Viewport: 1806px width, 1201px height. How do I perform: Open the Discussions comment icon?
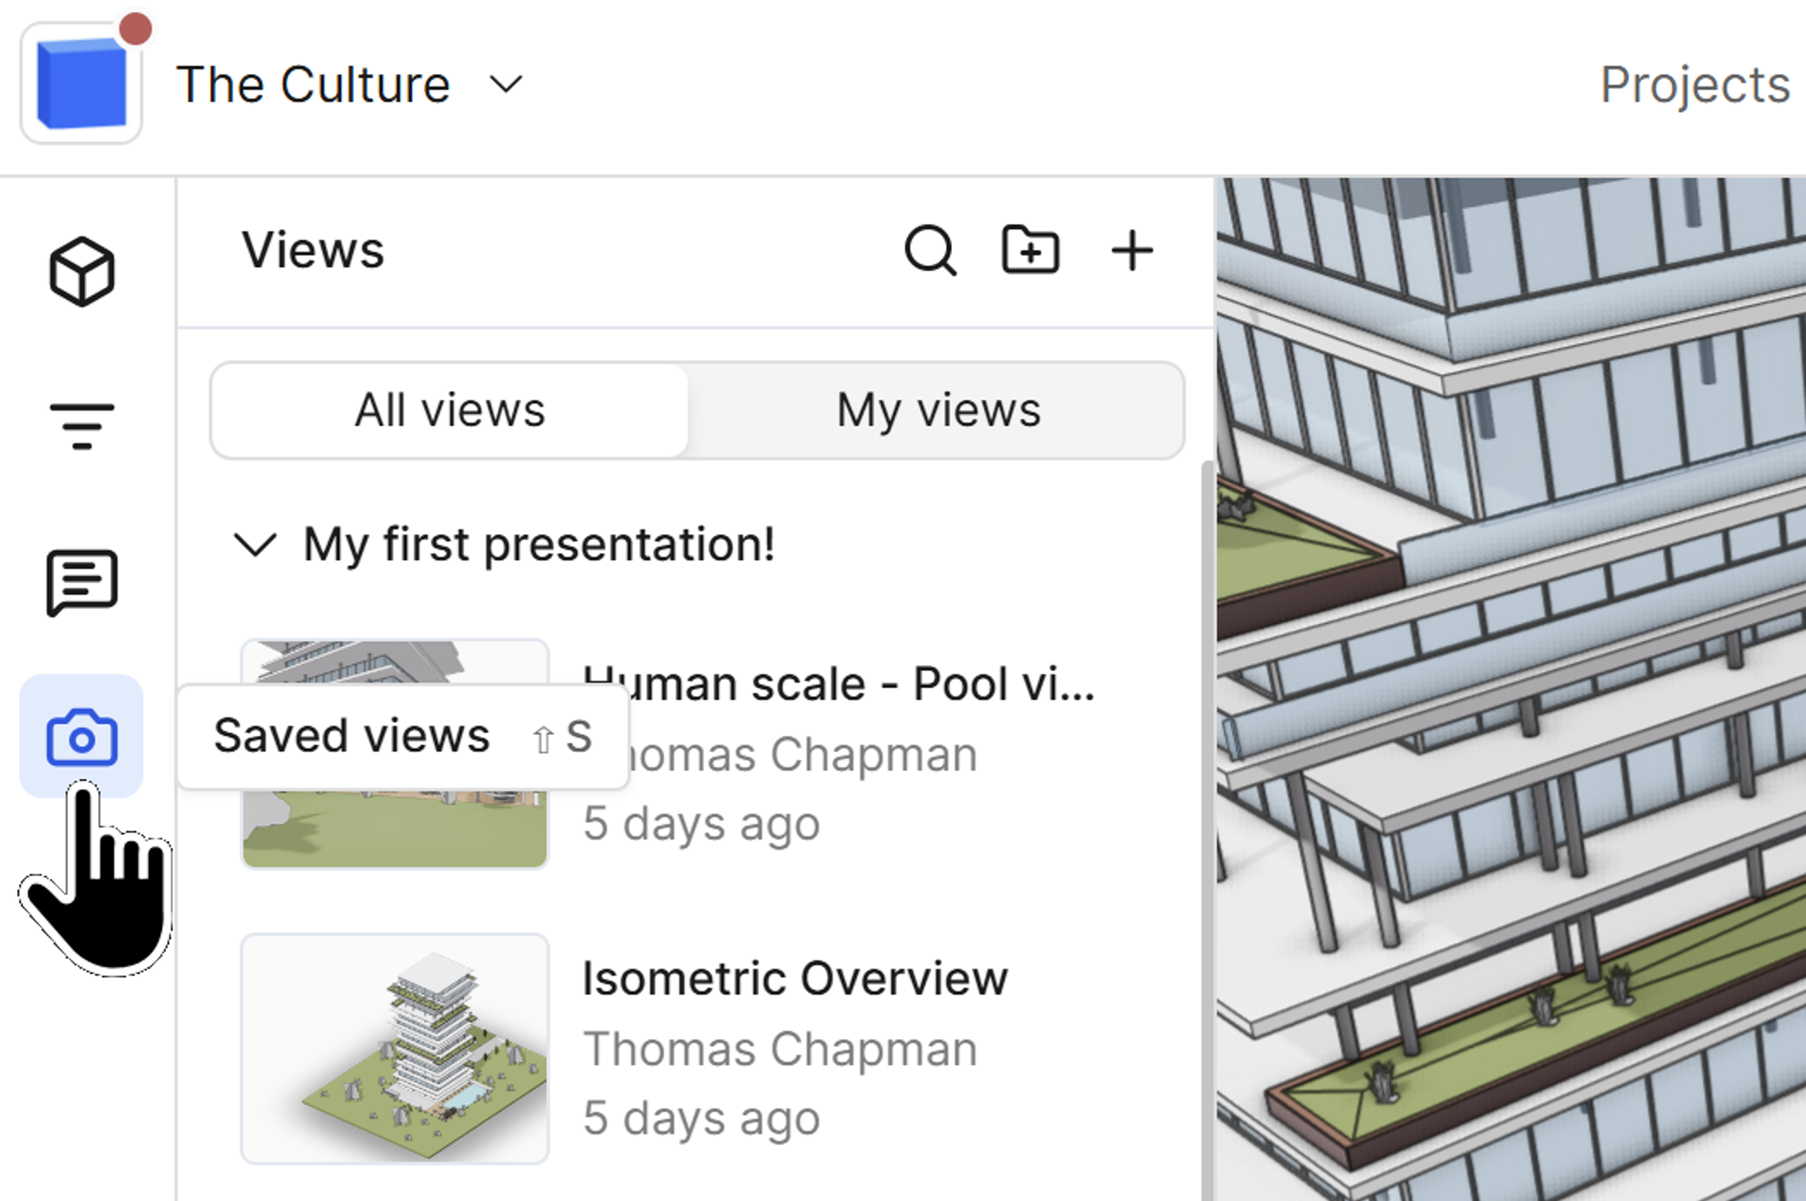pos(82,581)
